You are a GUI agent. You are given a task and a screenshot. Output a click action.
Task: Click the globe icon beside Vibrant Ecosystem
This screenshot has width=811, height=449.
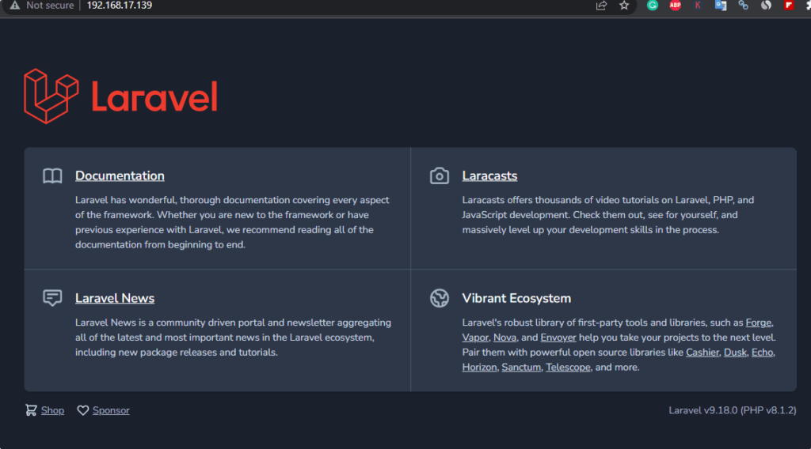tap(439, 298)
